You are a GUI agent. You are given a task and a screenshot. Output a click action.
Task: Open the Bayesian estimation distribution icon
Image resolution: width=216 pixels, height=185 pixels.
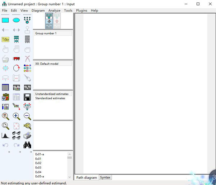[x=5, y=136]
